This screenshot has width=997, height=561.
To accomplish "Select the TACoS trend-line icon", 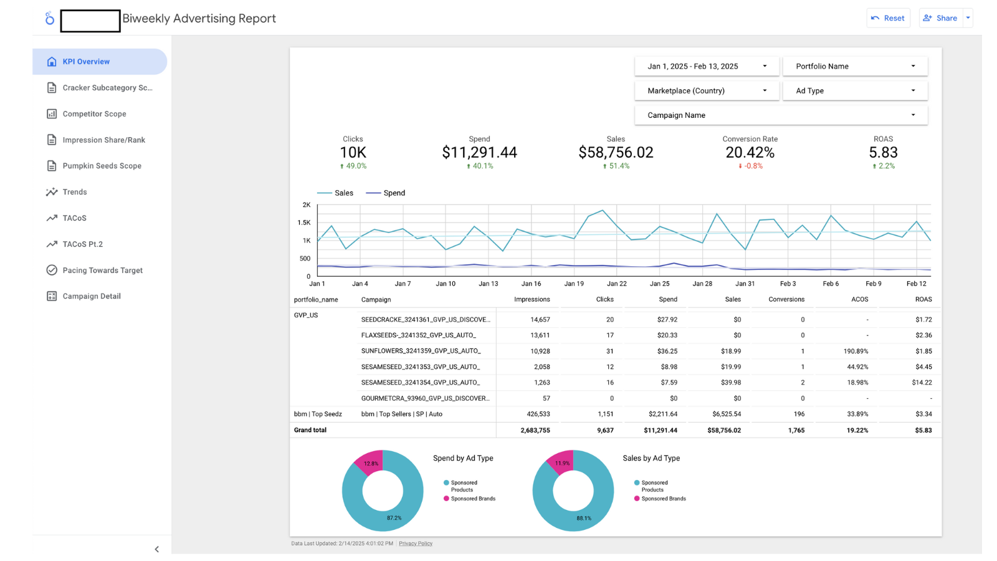I will 52,218.
